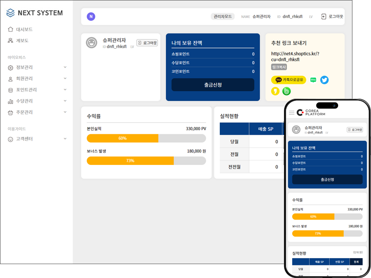Click the green Band share icon

287,91
